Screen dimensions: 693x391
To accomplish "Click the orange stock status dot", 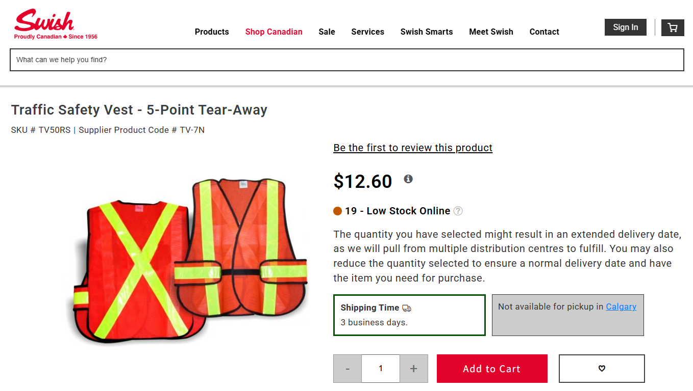I will (337, 210).
